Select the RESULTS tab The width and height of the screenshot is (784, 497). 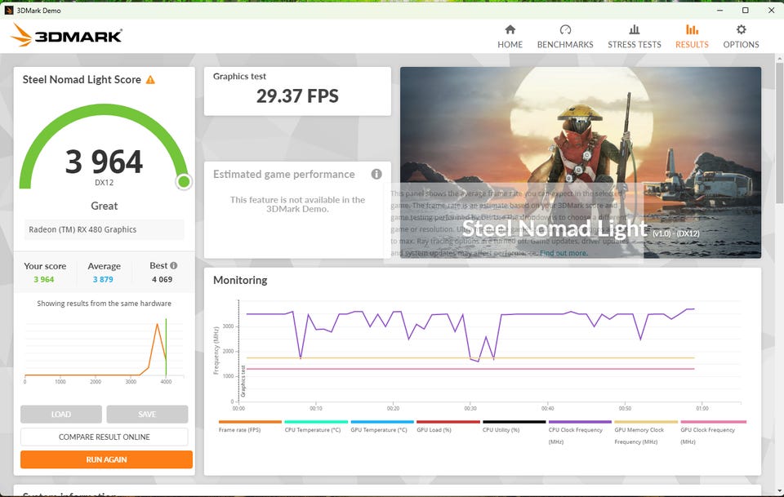tap(692, 37)
